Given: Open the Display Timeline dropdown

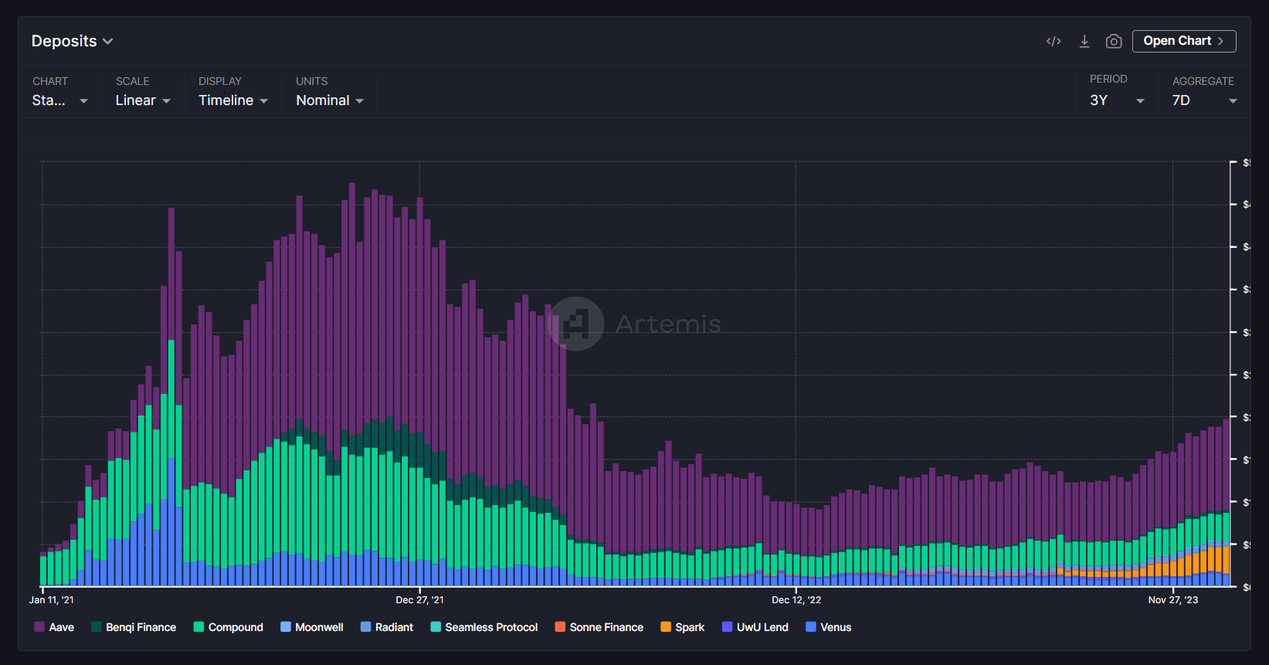Looking at the screenshot, I should coord(233,100).
